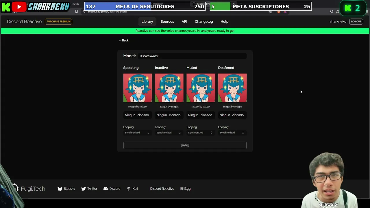Image resolution: width=370 pixels, height=208 pixels.
Task: Click the 'Deafened' column label
Action: coord(226,68)
